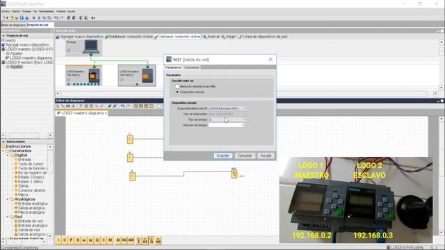Click the Undo icon in diagram editor toolbar

[122, 106]
